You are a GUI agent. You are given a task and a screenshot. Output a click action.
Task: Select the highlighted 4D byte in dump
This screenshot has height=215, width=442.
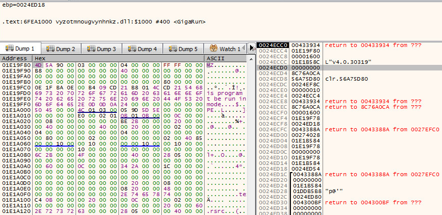click(x=38, y=65)
